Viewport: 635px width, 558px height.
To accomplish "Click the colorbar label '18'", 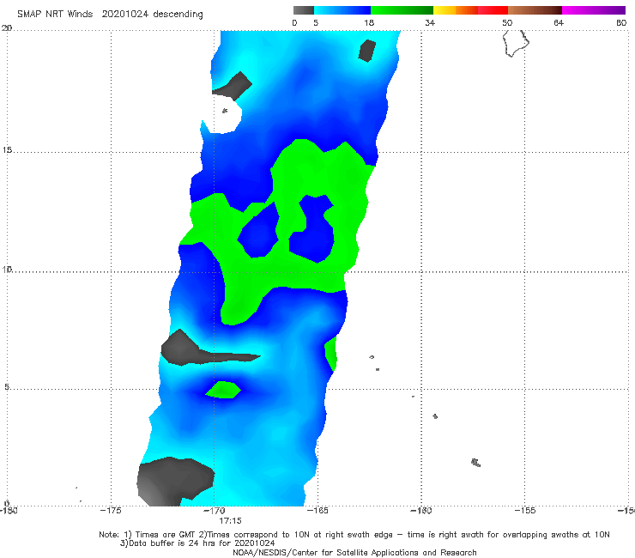I will (x=369, y=22).
